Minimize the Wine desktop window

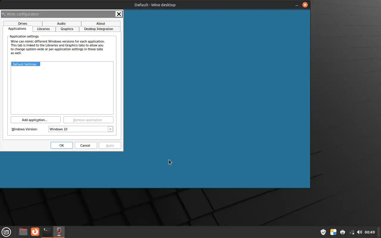pyautogui.click(x=297, y=5)
